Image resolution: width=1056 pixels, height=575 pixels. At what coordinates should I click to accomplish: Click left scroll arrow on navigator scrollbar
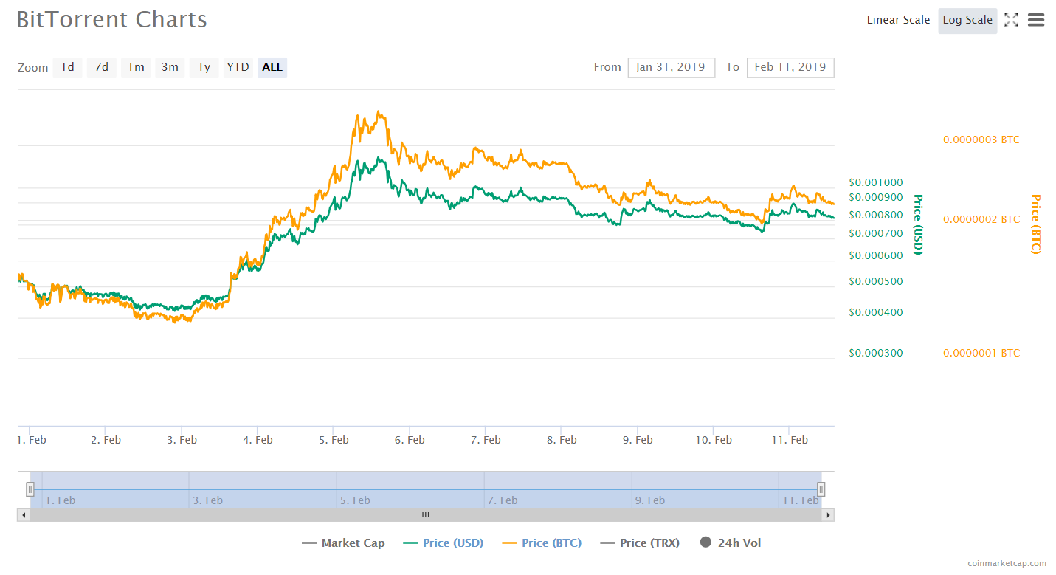(x=24, y=515)
